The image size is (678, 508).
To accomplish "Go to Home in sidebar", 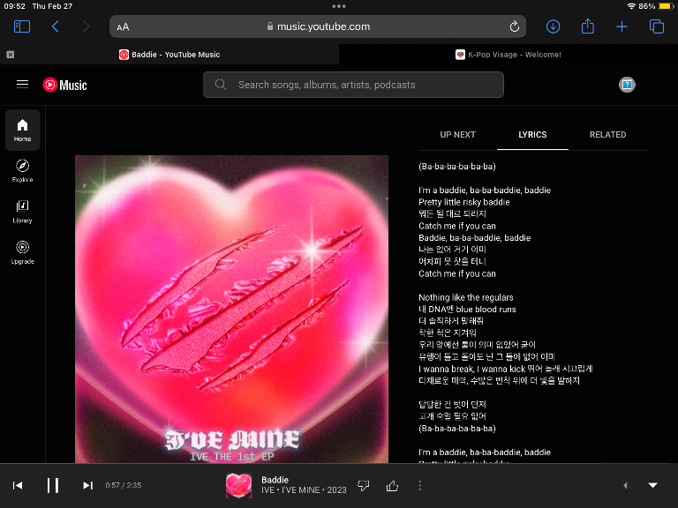I will [x=22, y=130].
